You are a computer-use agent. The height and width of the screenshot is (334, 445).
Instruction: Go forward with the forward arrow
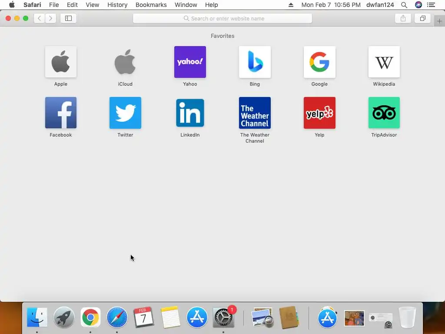(50, 18)
